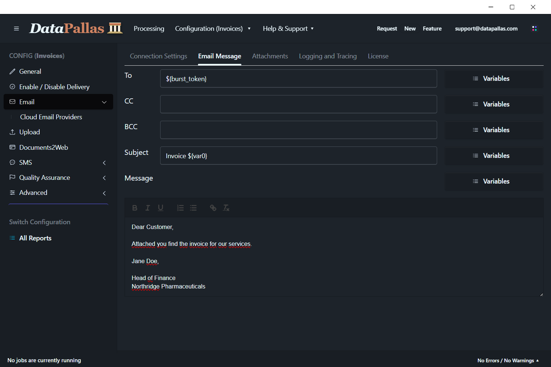551x367 pixels.
Task: Click 'Northridge Pharmaceuticals' text in message
Action: click(x=168, y=287)
